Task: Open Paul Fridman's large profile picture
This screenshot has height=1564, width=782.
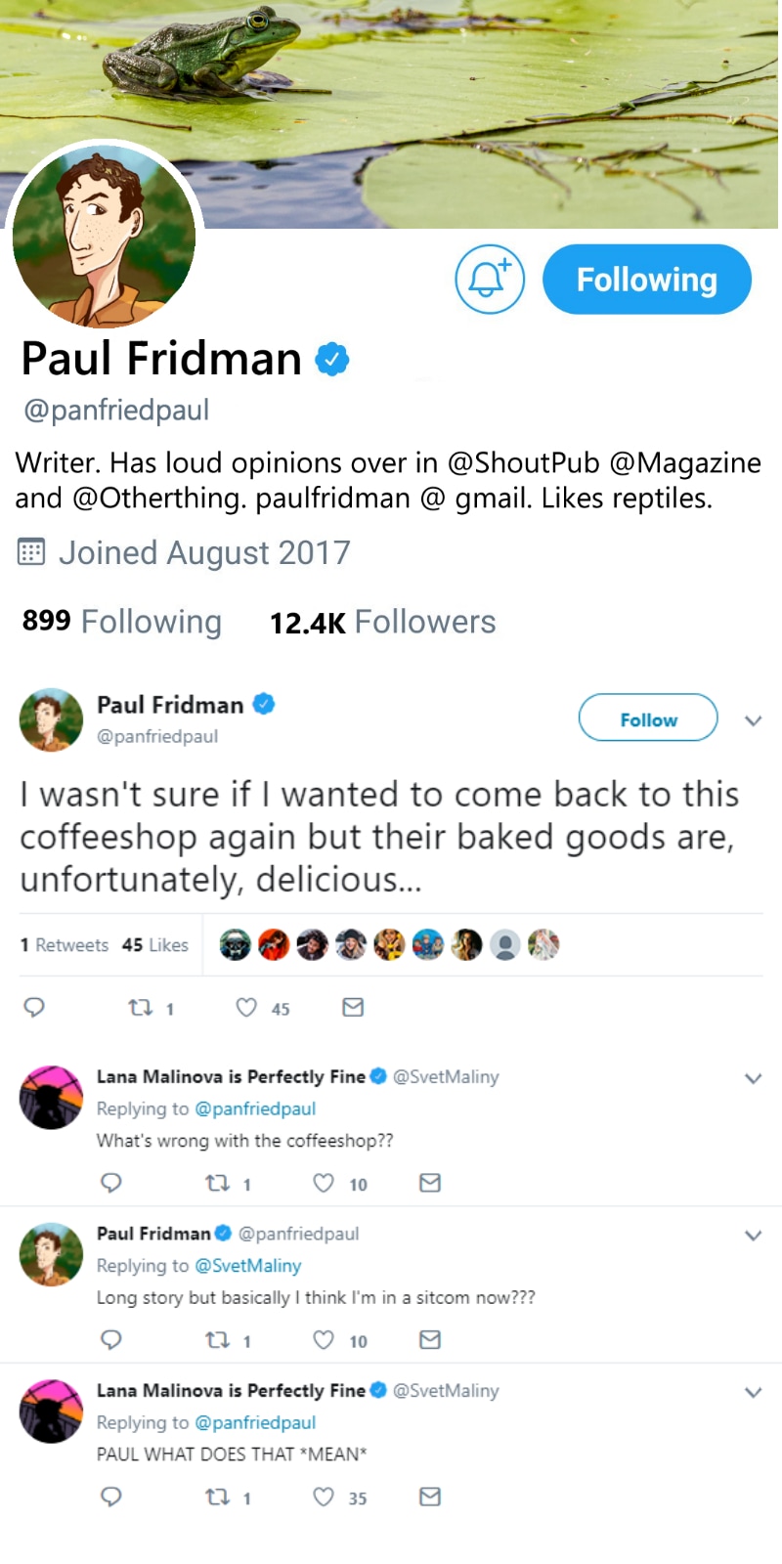Action: (x=104, y=236)
